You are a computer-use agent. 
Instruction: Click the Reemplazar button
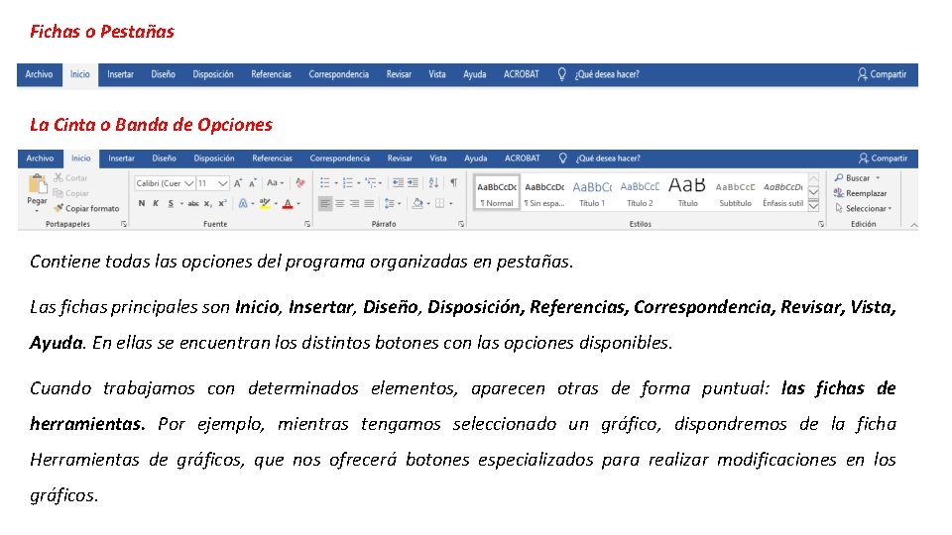pos(861,193)
